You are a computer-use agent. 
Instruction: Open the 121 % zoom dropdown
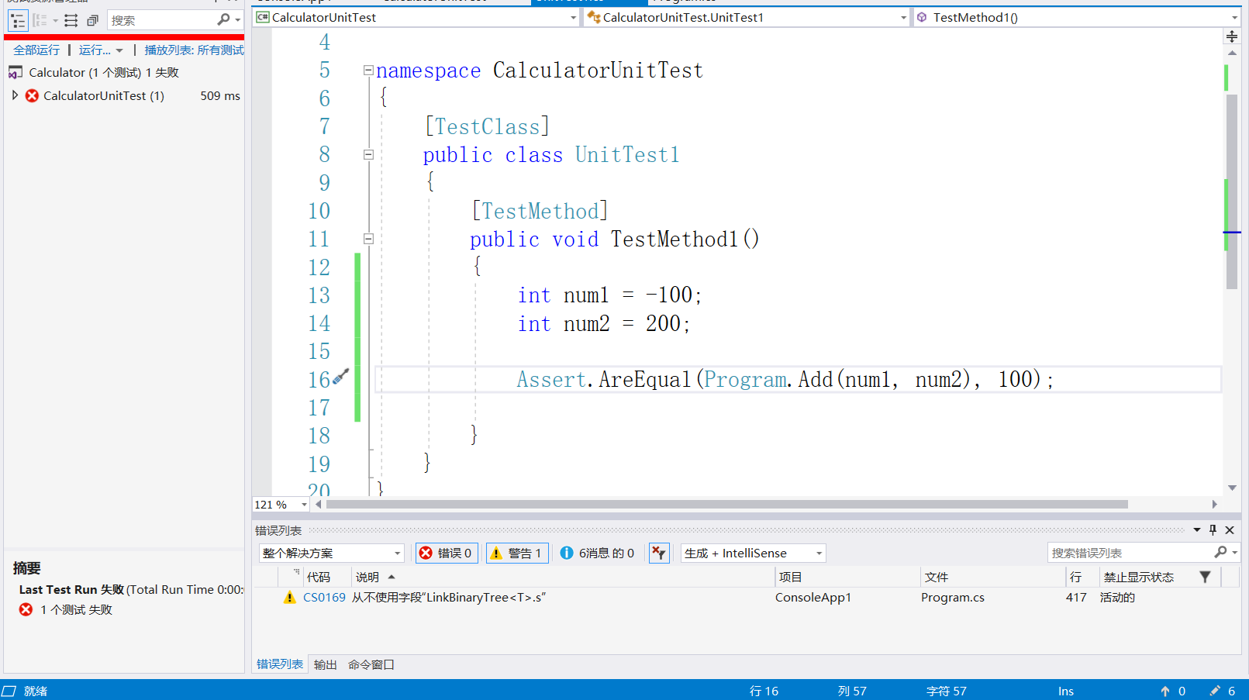tap(304, 505)
